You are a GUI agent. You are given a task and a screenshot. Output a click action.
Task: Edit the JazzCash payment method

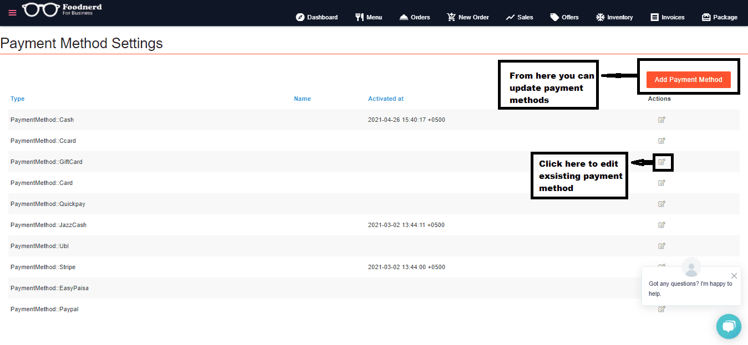662,225
